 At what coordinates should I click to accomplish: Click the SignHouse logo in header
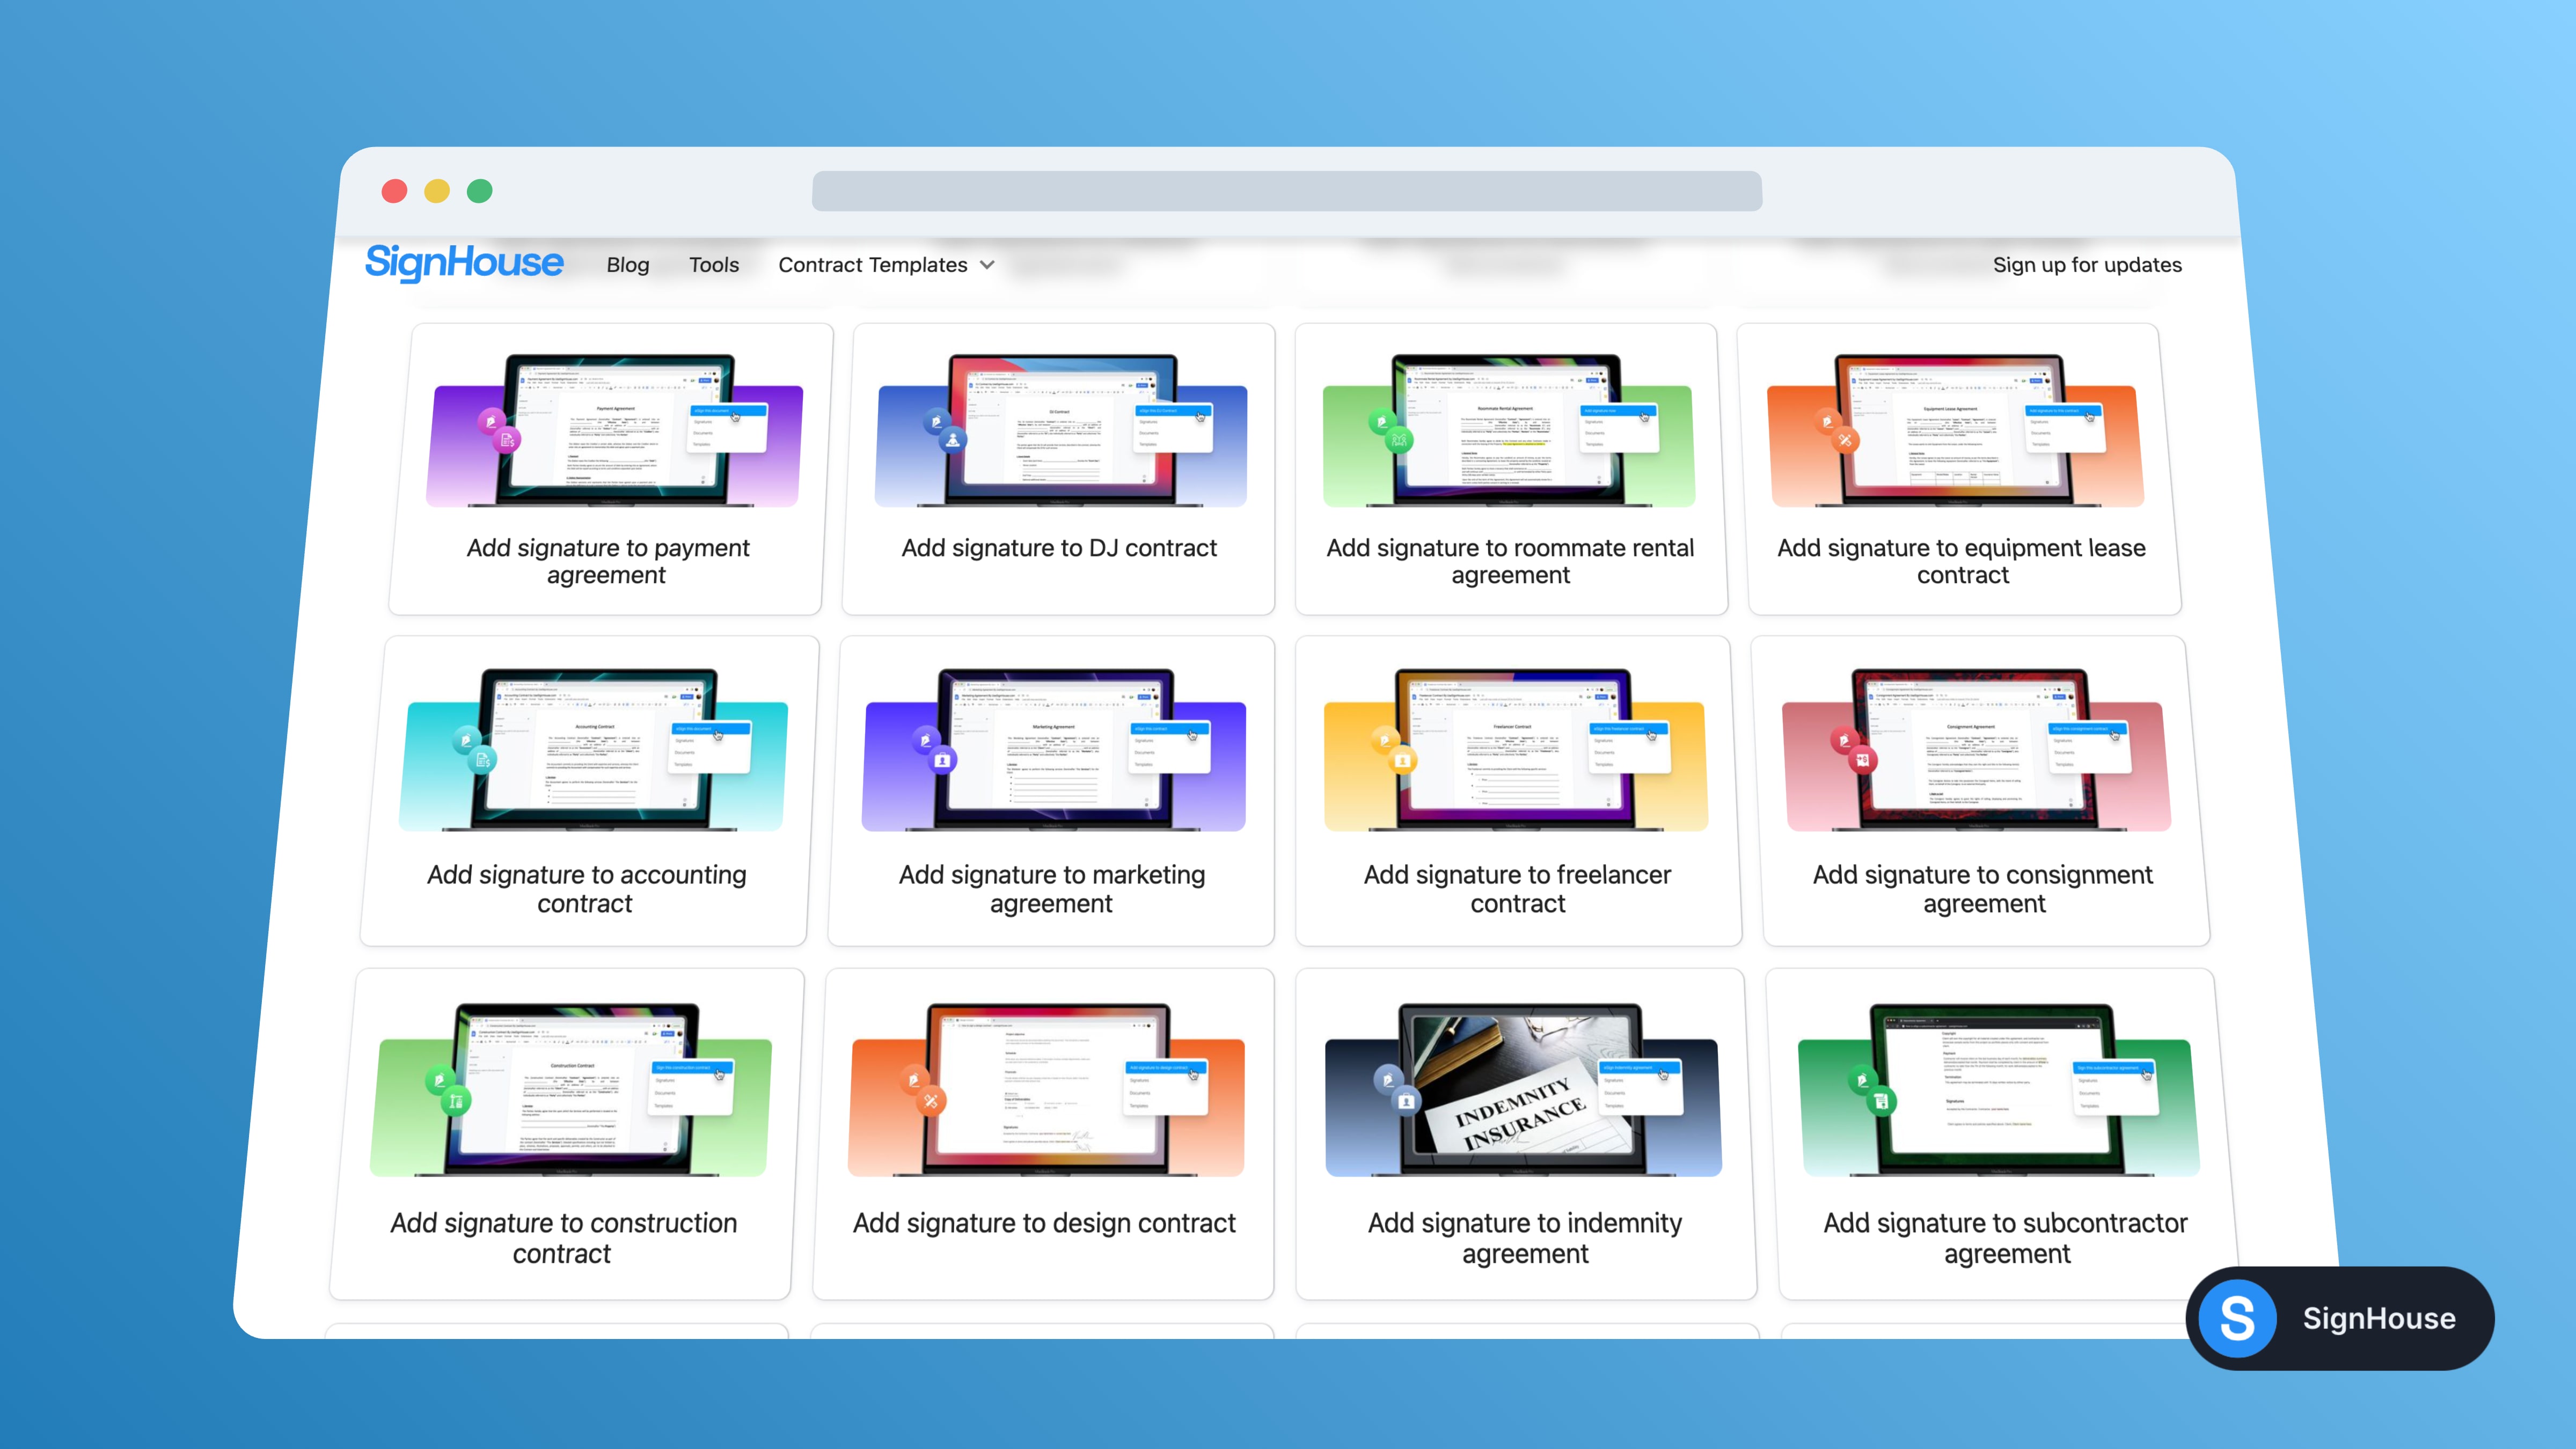pos(464,263)
